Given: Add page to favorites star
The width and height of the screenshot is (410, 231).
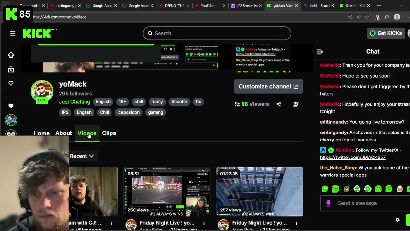Looking at the screenshot, I should pyautogui.click(x=367, y=17).
